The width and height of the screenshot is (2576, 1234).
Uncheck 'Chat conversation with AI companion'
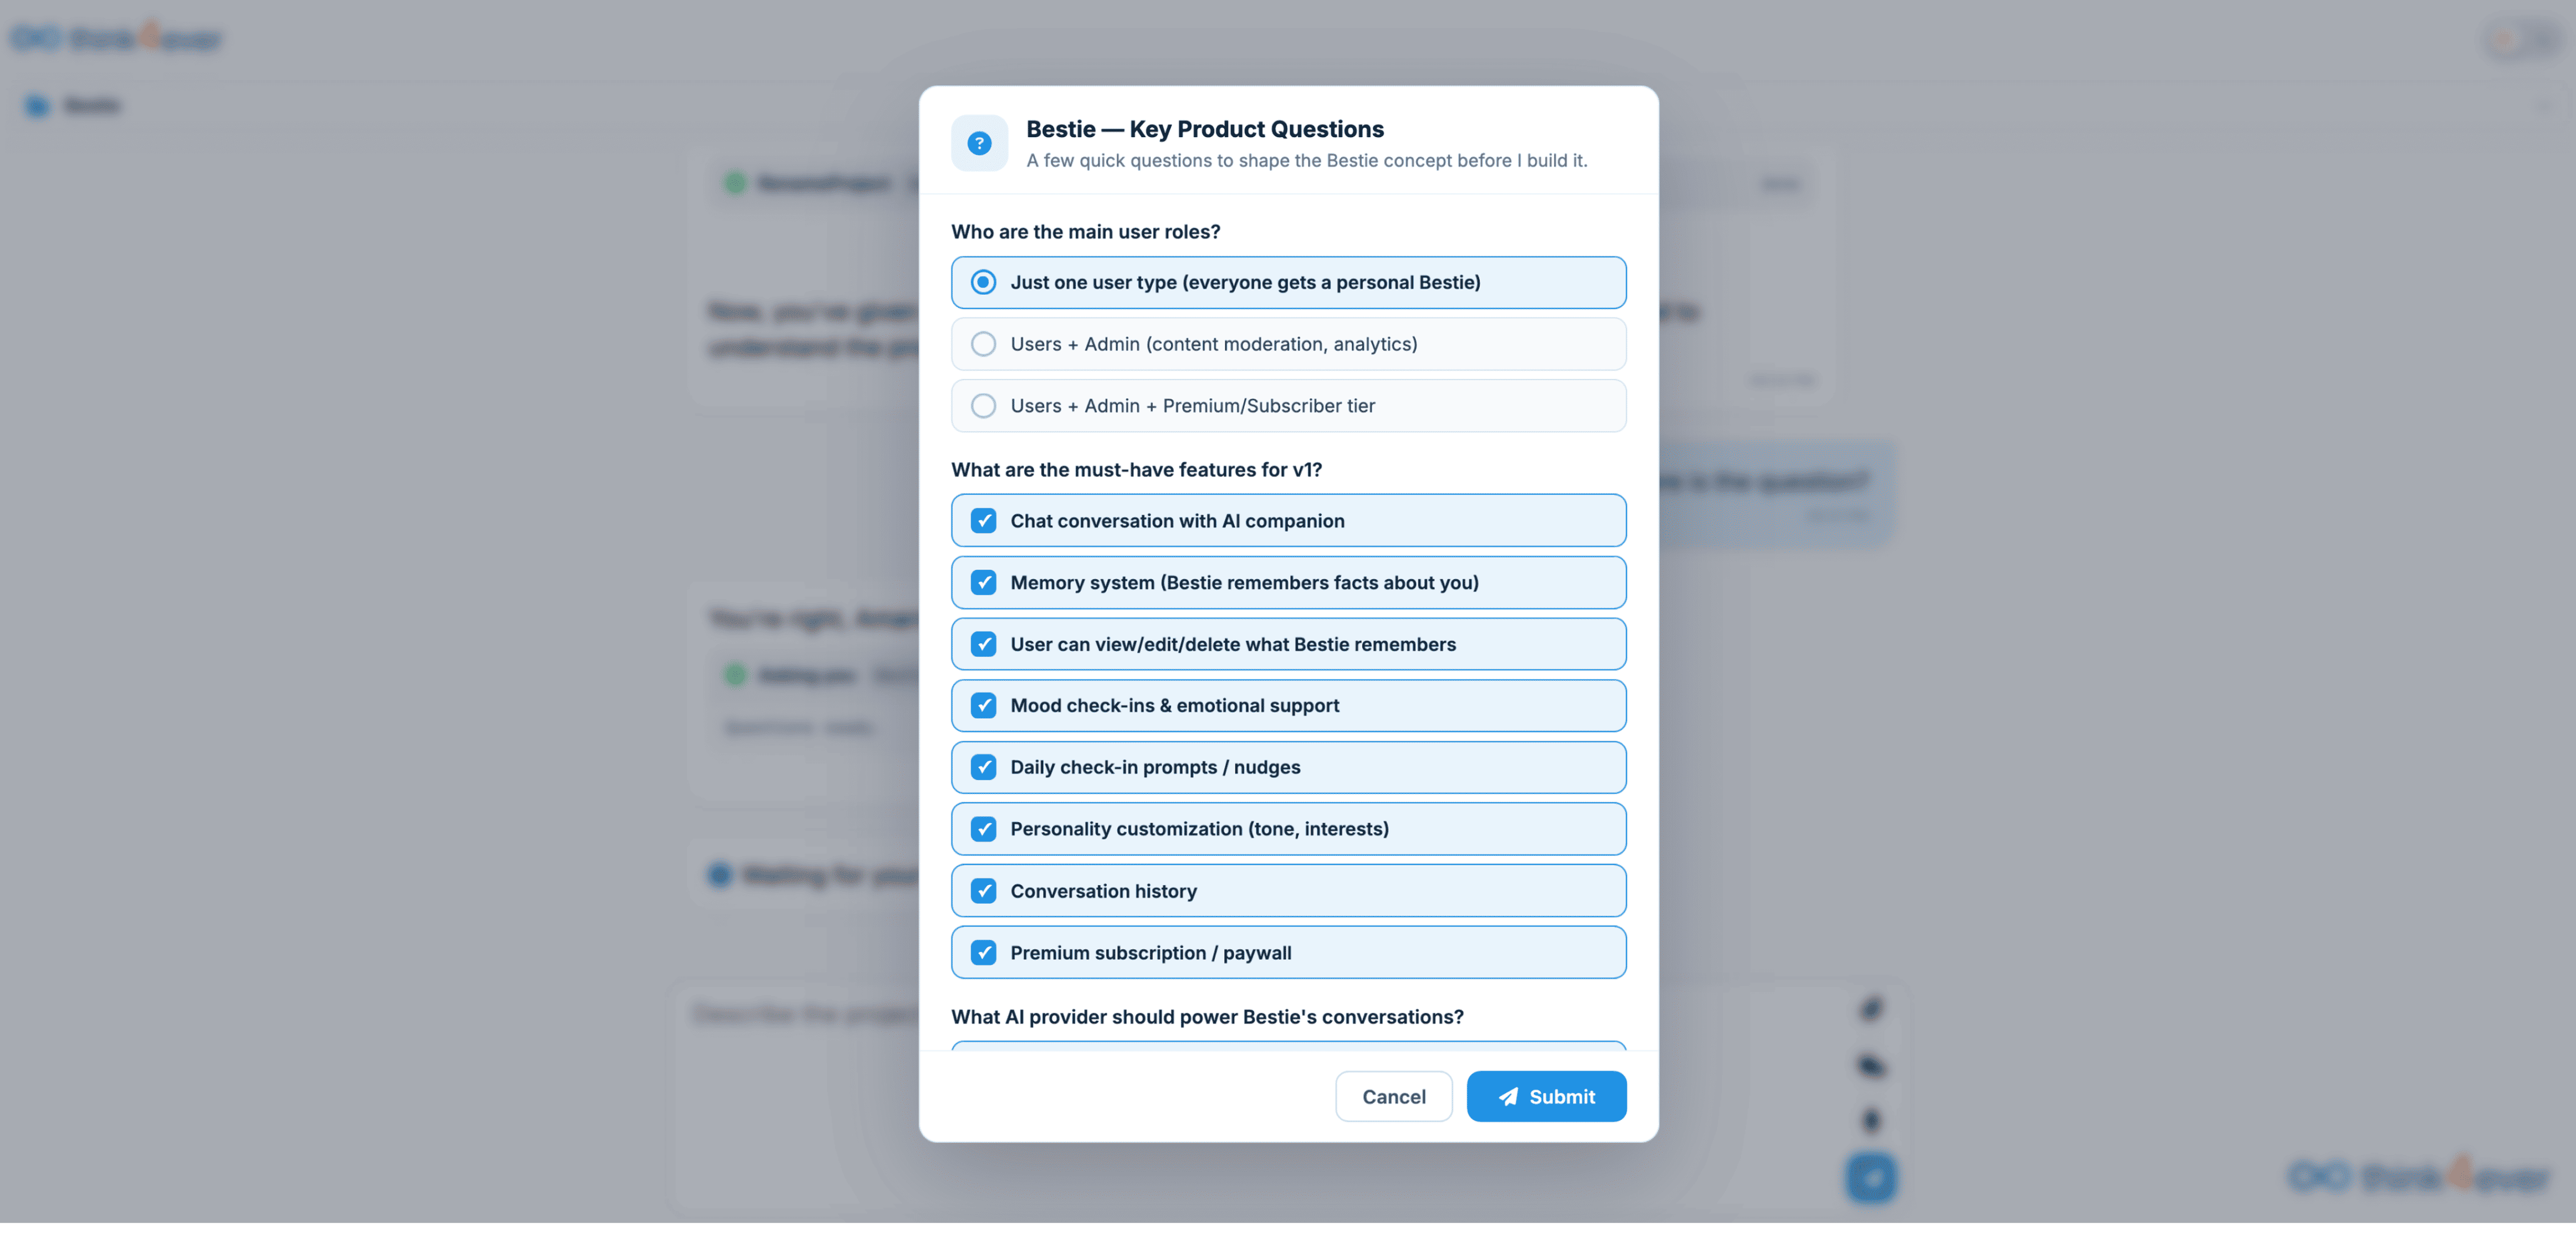click(x=1288, y=521)
